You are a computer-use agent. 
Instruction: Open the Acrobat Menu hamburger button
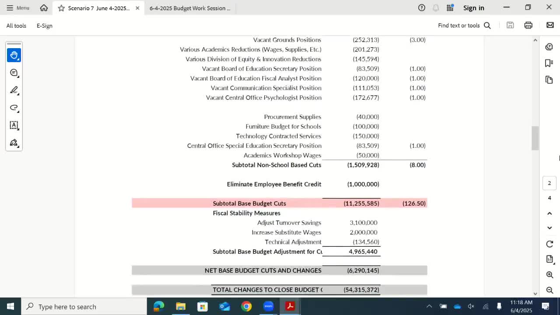pyautogui.click(x=17, y=8)
